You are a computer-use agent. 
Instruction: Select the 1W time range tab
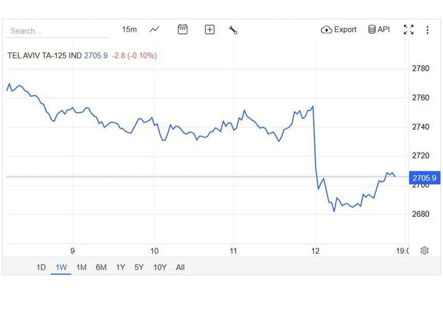[x=61, y=268]
